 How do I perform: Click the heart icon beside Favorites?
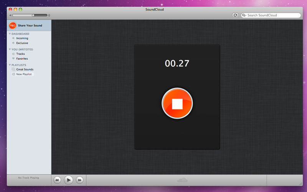(x=13, y=58)
